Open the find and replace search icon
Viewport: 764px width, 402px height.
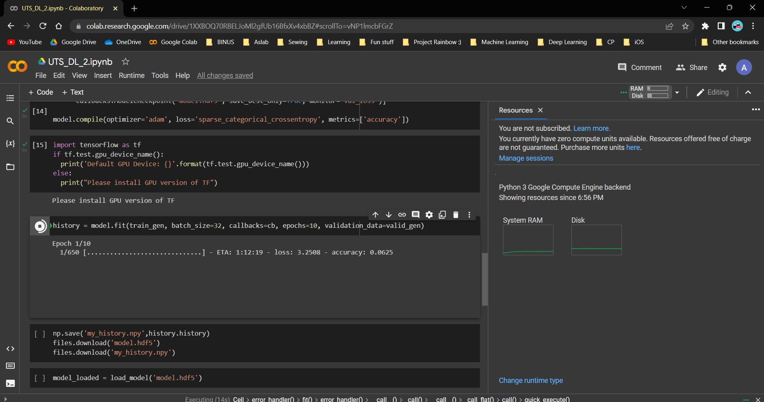pyautogui.click(x=10, y=121)
